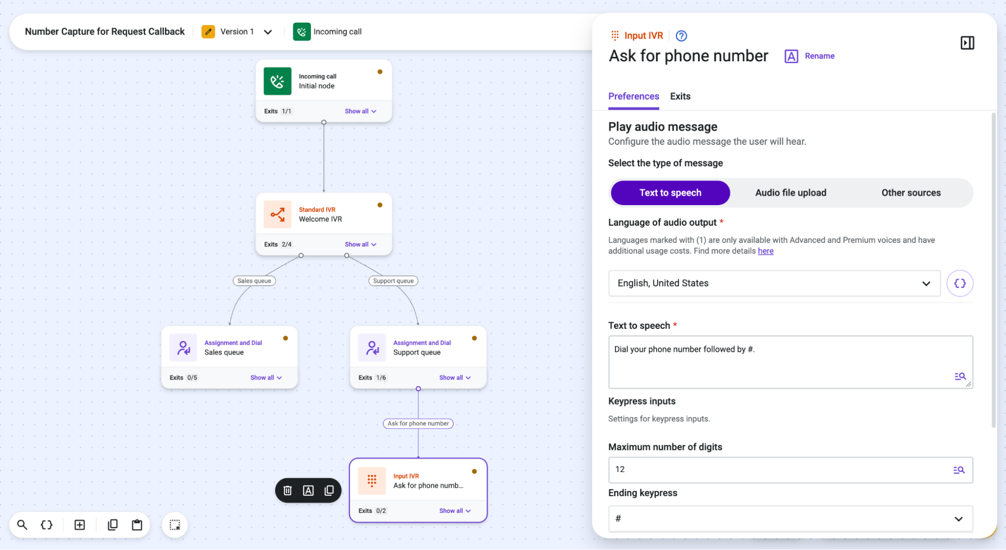Switch to the Exits tab
This screenshot has height=550, width=1006.
680,96
